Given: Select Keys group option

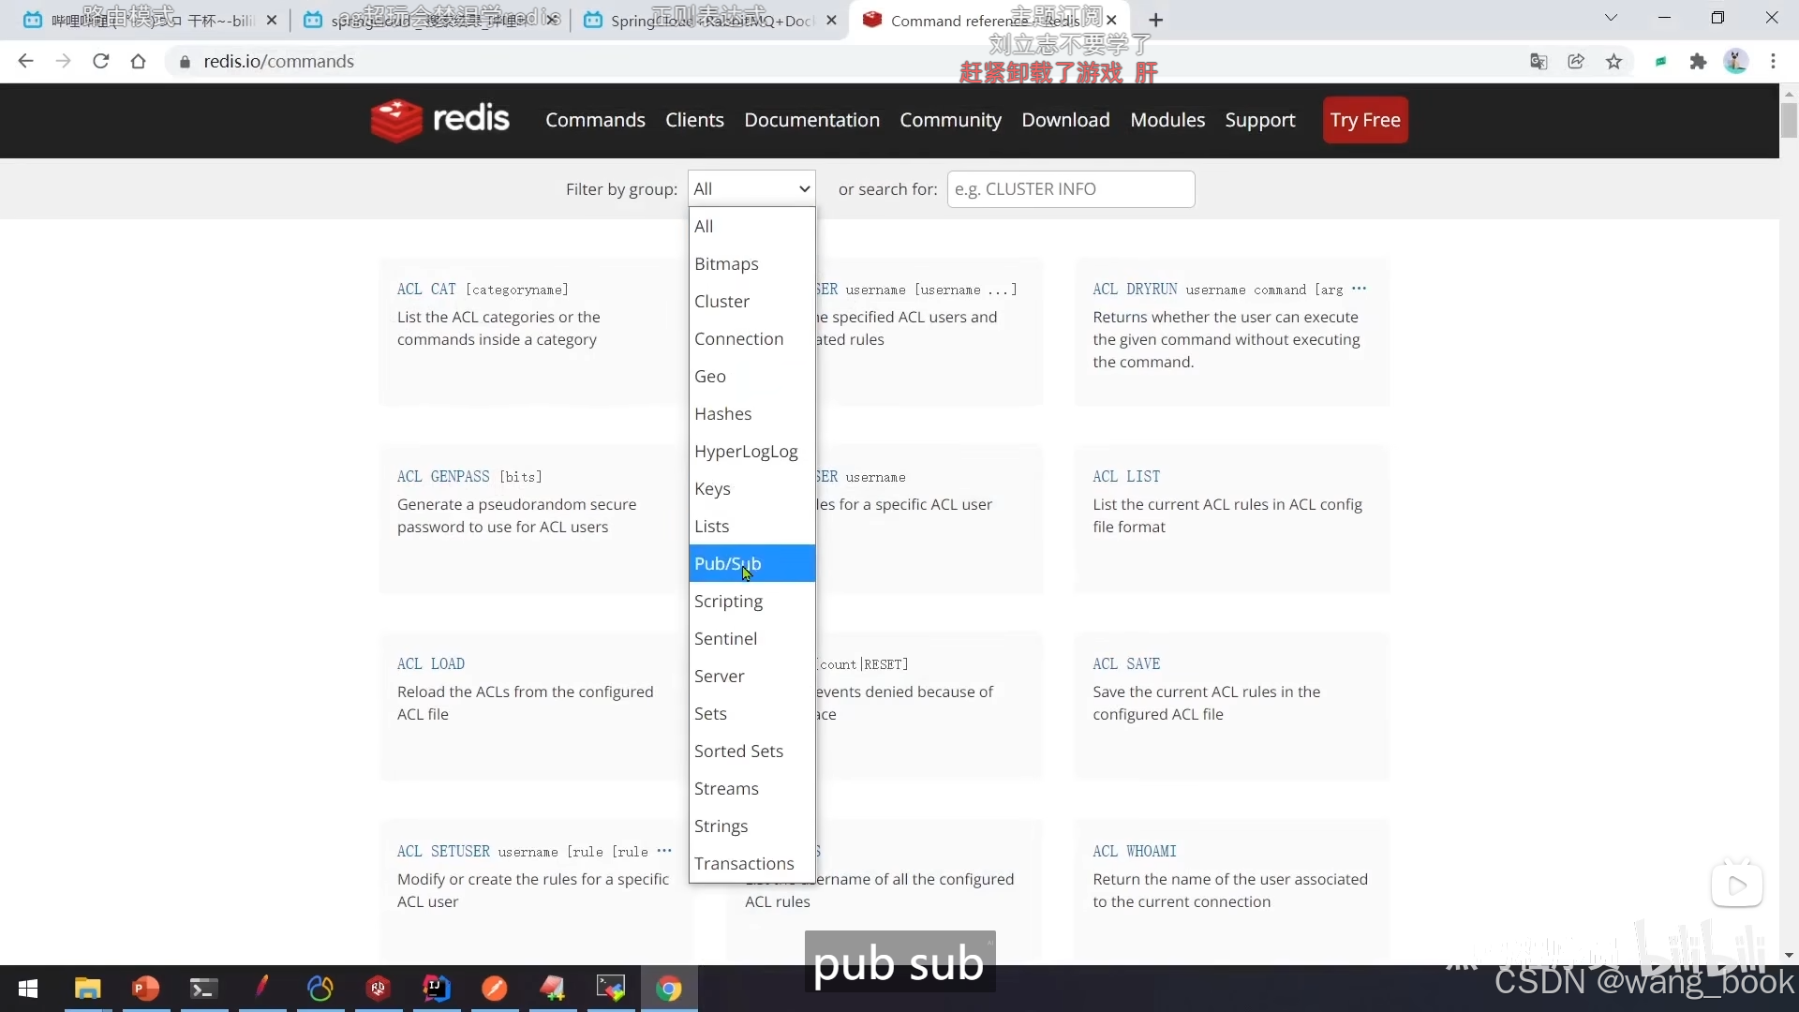Looking at the screenshot, I should (x=752, y=488).
